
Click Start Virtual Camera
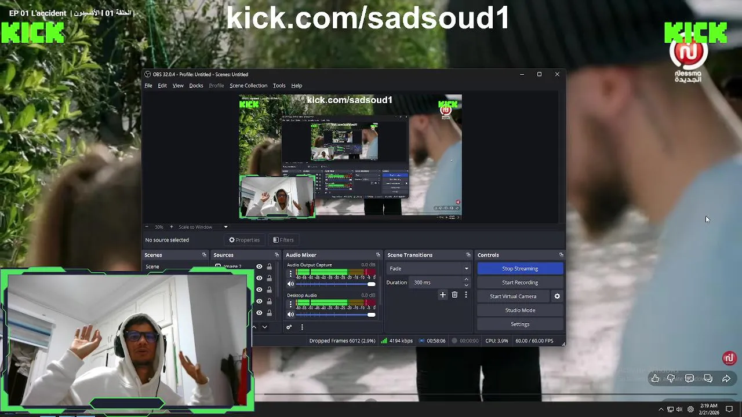[513, 296]
